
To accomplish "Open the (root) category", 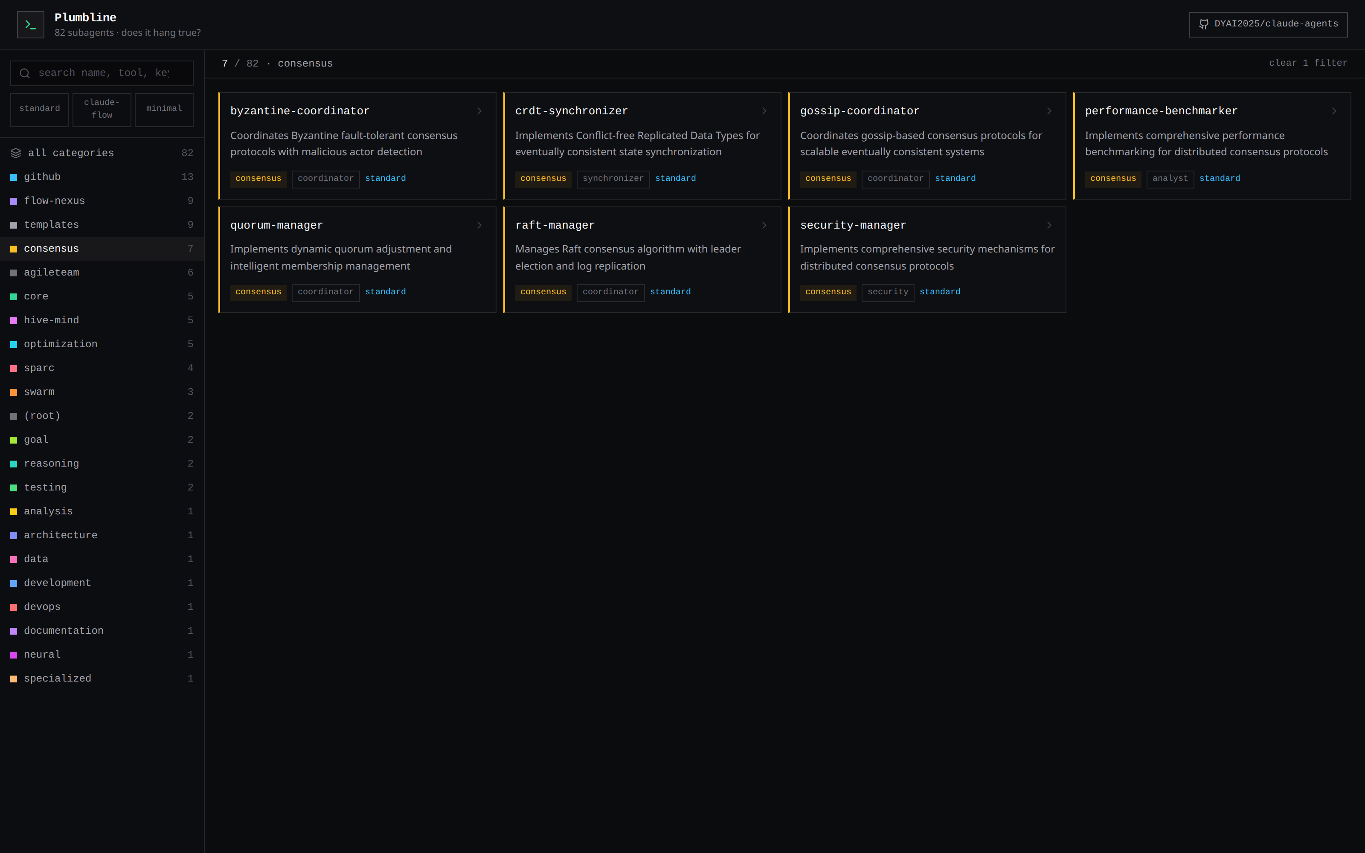I will [102, 416].
